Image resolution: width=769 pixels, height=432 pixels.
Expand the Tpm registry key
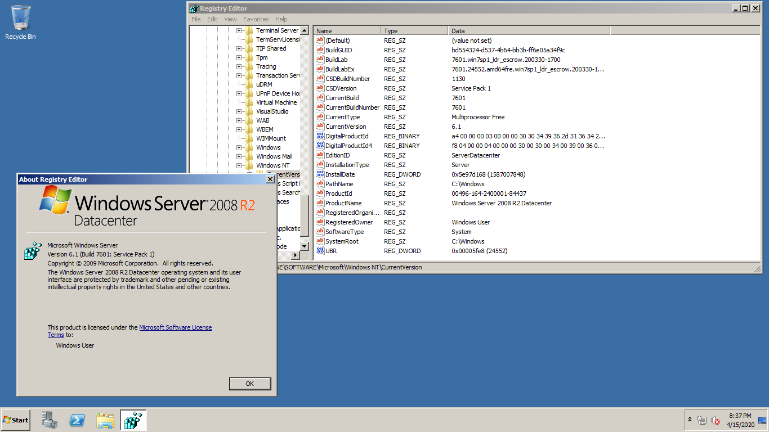(x=239, y=57)
